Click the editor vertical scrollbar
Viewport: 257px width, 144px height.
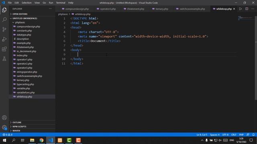pyautogui.click(x=256, y=58)
